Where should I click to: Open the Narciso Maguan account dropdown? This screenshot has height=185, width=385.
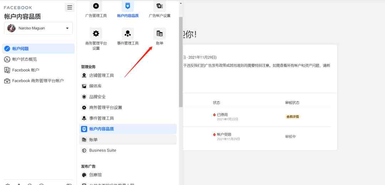click(x=38, y=28)
